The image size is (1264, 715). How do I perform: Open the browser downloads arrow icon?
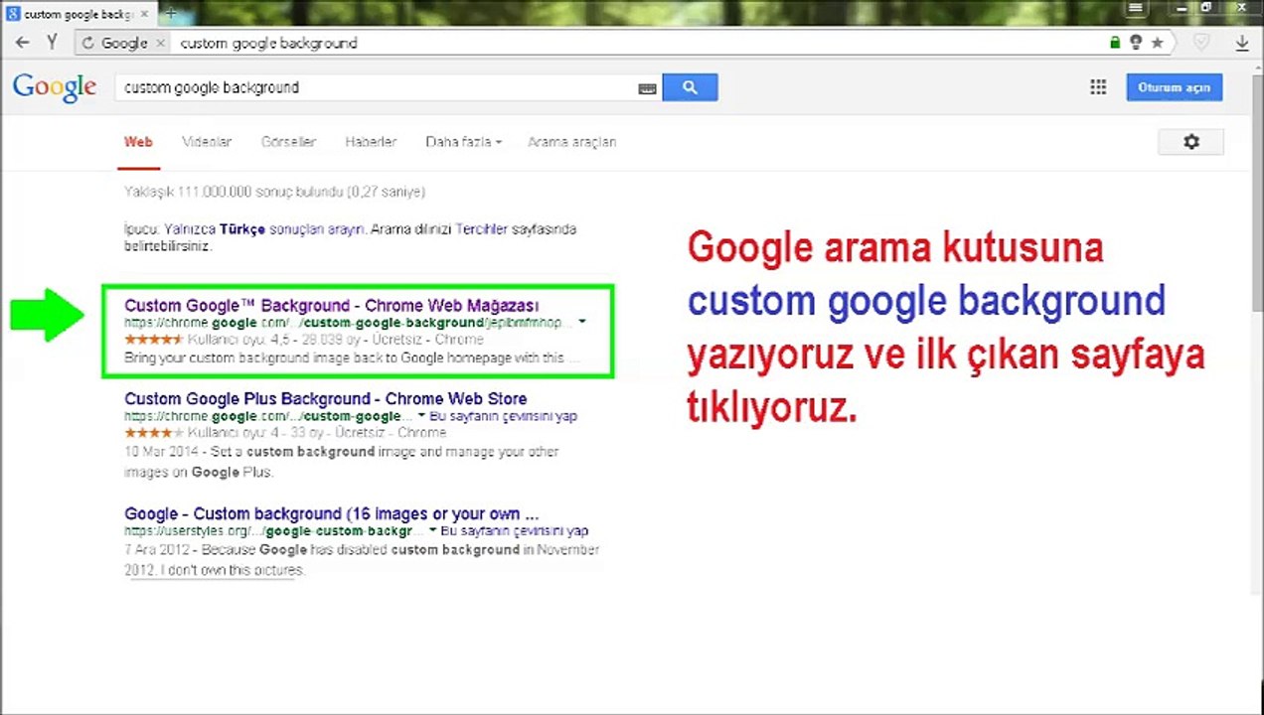pyautogui.click(x=1242, y=43)
